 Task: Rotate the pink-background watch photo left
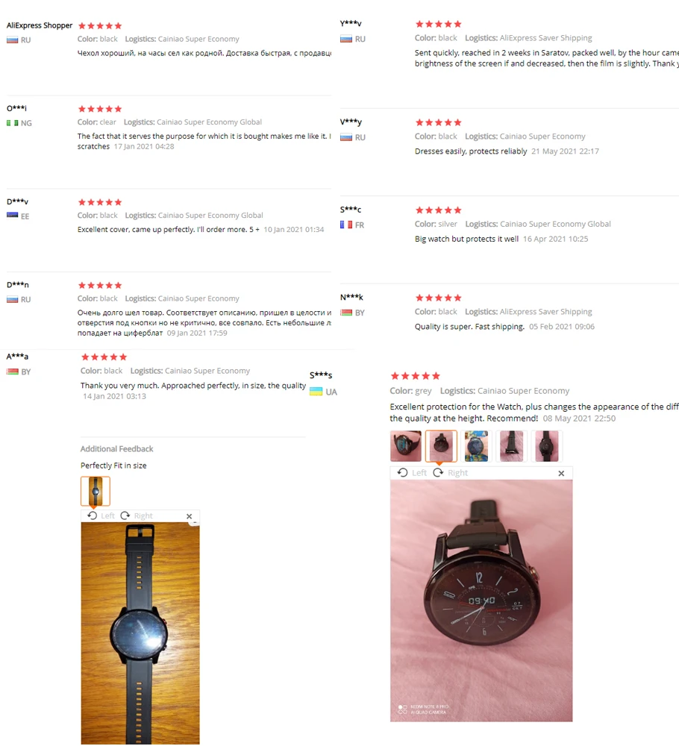tap(412, 472)
